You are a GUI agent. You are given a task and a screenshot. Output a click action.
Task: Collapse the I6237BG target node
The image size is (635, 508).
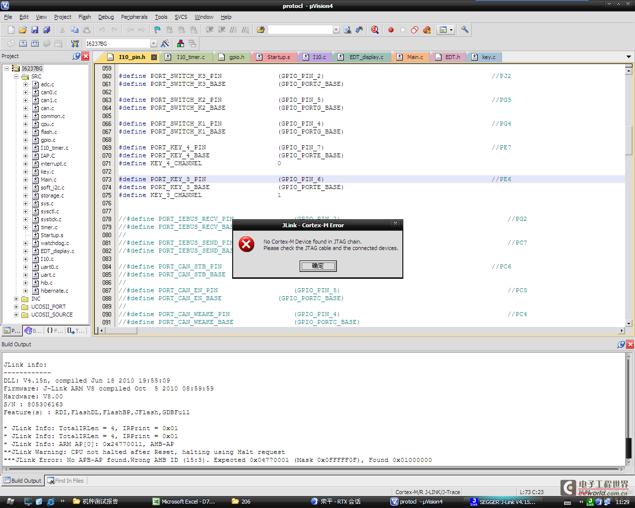6,68
